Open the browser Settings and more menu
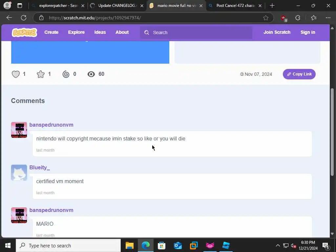This screenshot has height=252, width=336. pyautogui.click(x=328, y=18)
